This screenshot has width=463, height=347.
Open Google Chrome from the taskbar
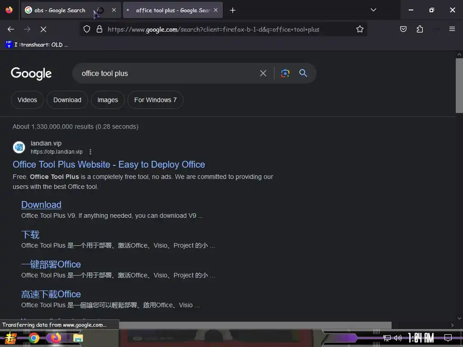(33, 338)
